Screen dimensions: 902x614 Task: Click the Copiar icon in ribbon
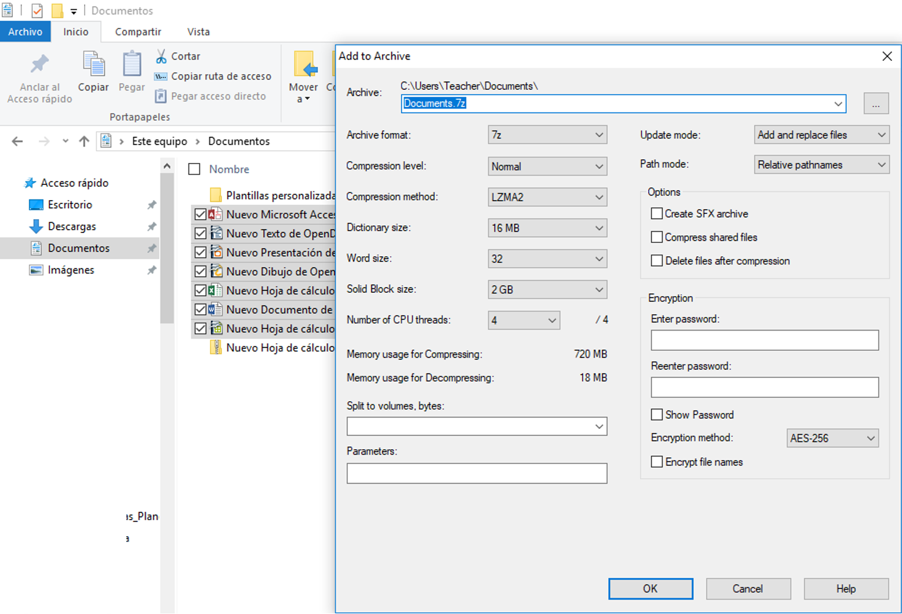pyautogui.click(x=93, y=64)
